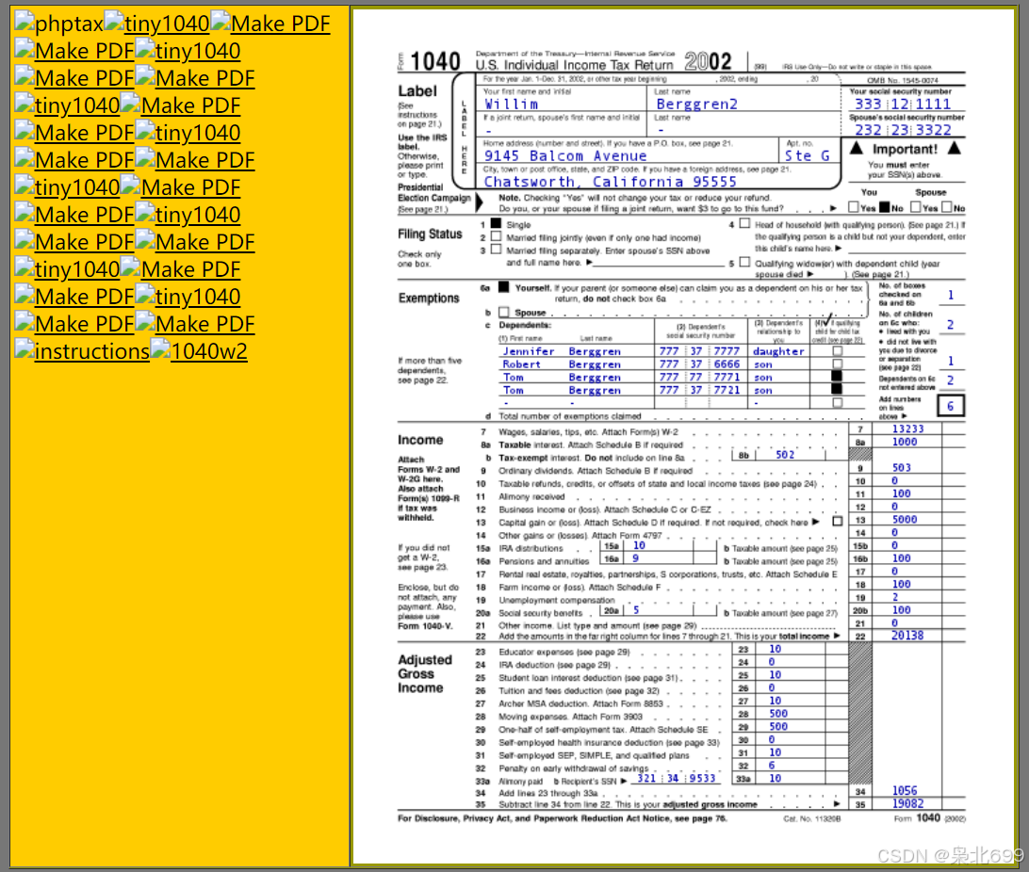The height and width of the screenshot is (872, 1029).
Task: Click the home address '9145 Balcom Avenue'
Action: click(565, 156)
